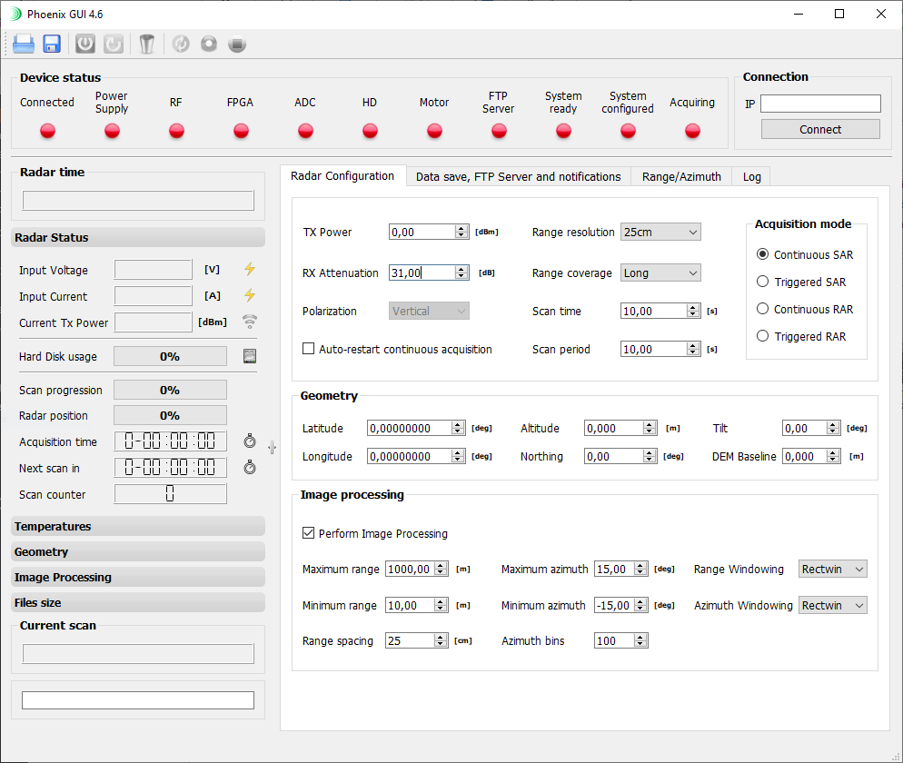This screenshot has width=903, height=763.
Task: Click the blue floppy disk save icon
Action: pos(52,44)
